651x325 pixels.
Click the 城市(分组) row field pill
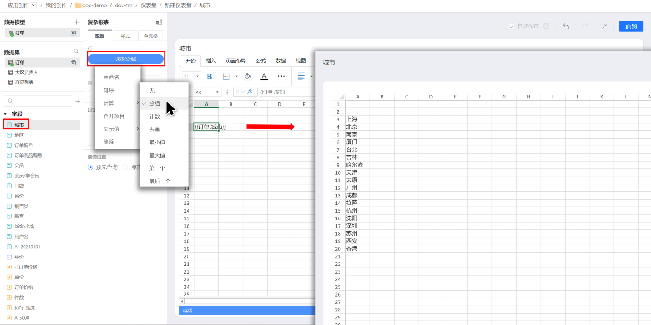pos(126,59)
